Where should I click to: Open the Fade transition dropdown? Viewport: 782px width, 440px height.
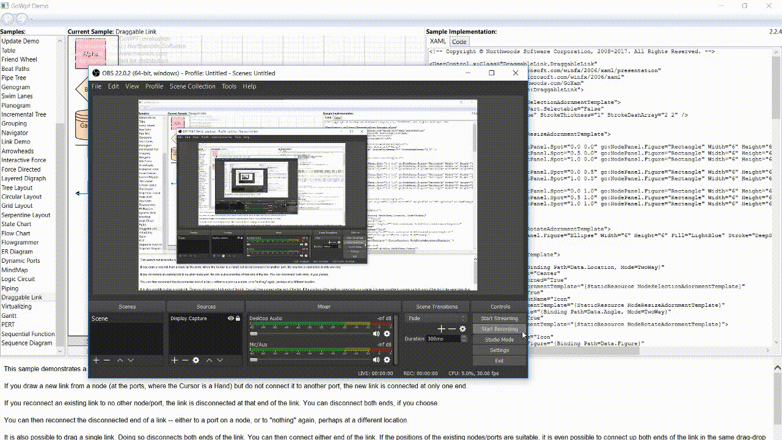[436, 318]
